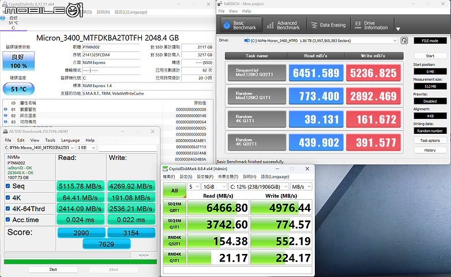Open Drive Information tab in TxBENCH
The height and width of the screenshot is (277, 451).
[372, 25]
